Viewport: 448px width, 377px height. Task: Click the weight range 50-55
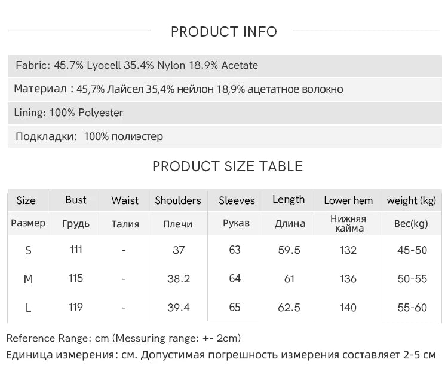(x=412, y=279)
